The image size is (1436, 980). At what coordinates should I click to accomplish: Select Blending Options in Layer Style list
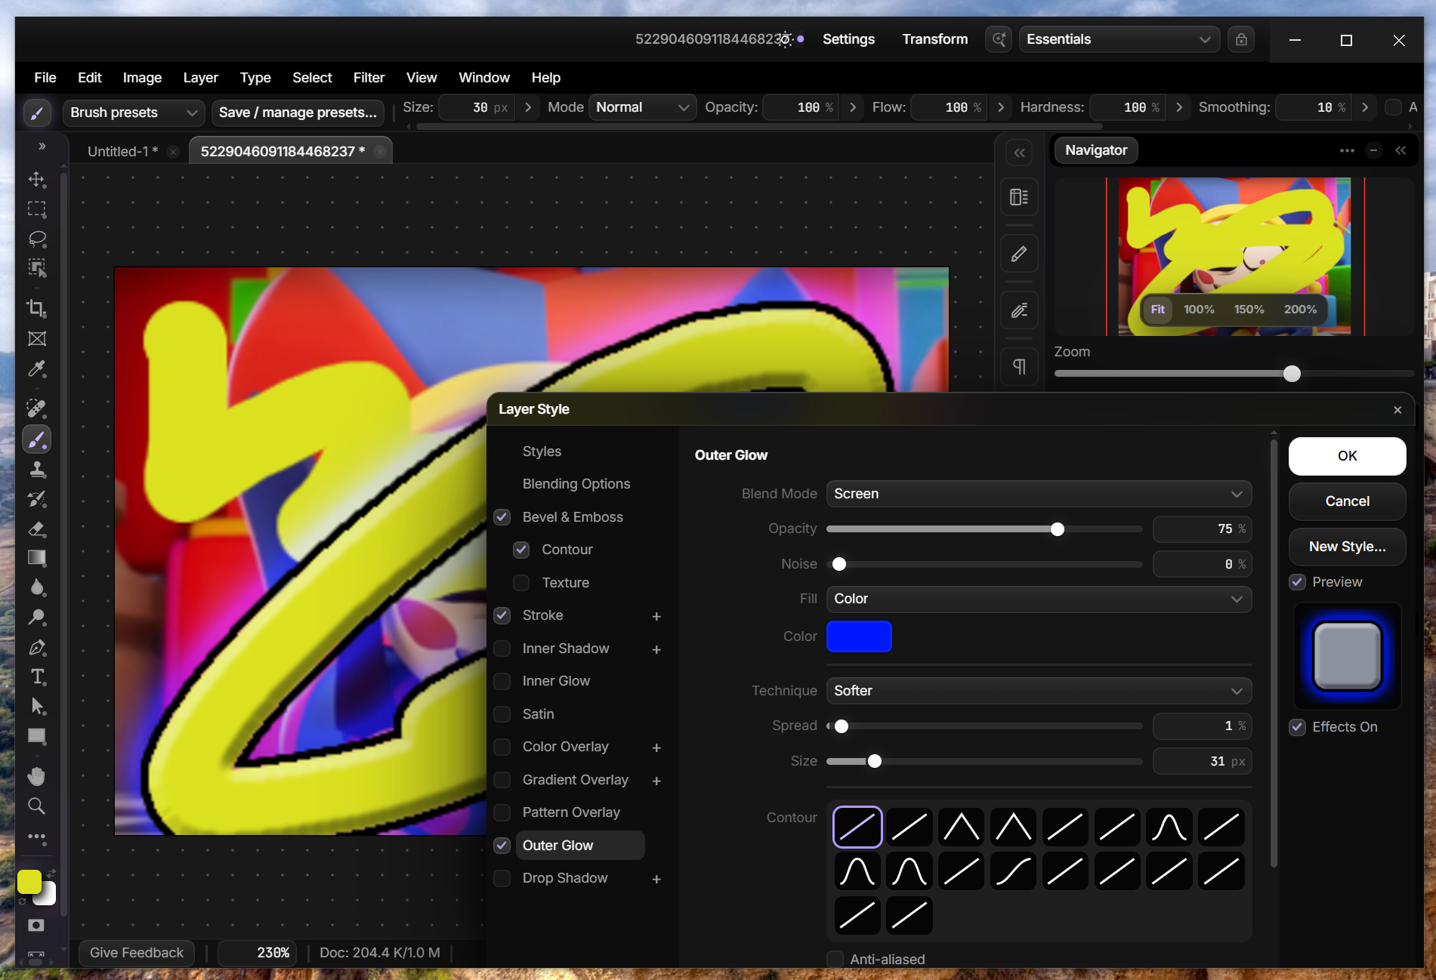point(576,484)
